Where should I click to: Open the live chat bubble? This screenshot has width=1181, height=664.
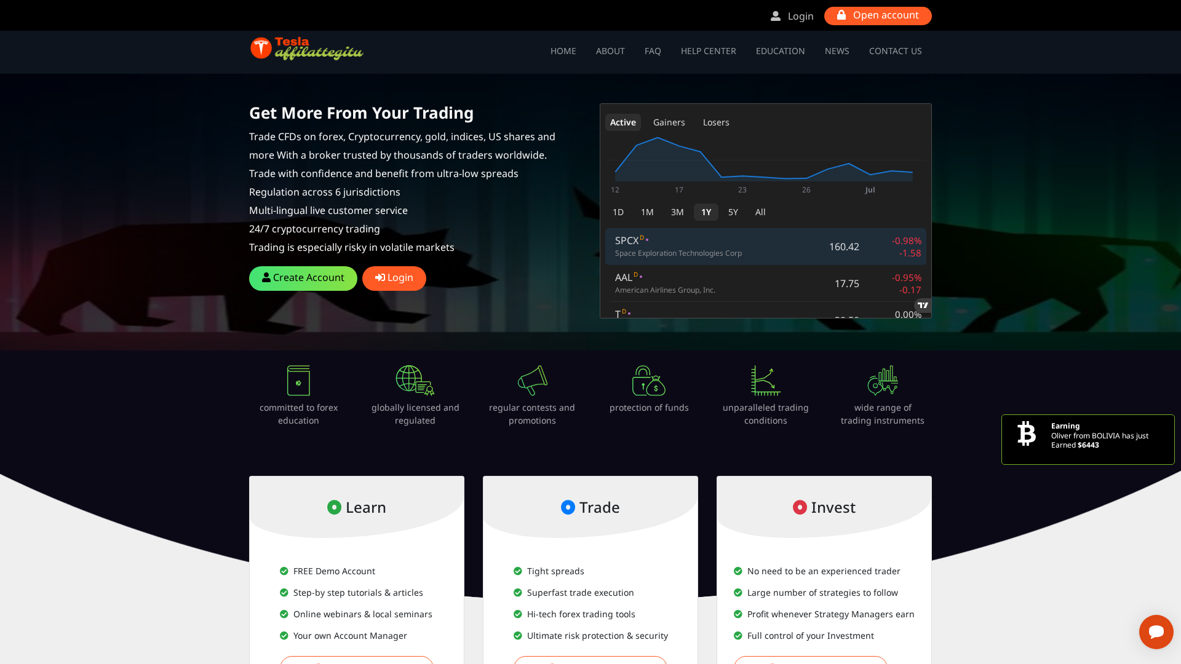(x=1156, y=632)
